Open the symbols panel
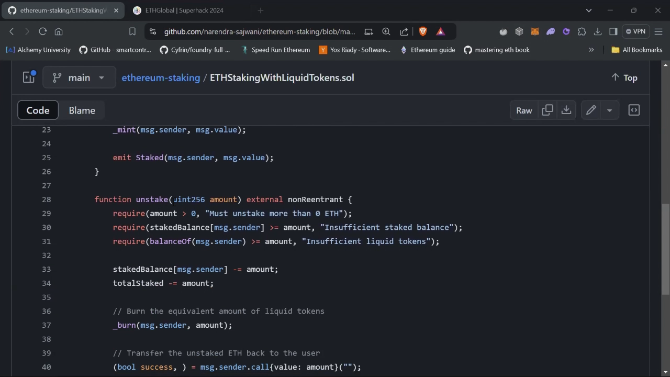 [634, 110]
